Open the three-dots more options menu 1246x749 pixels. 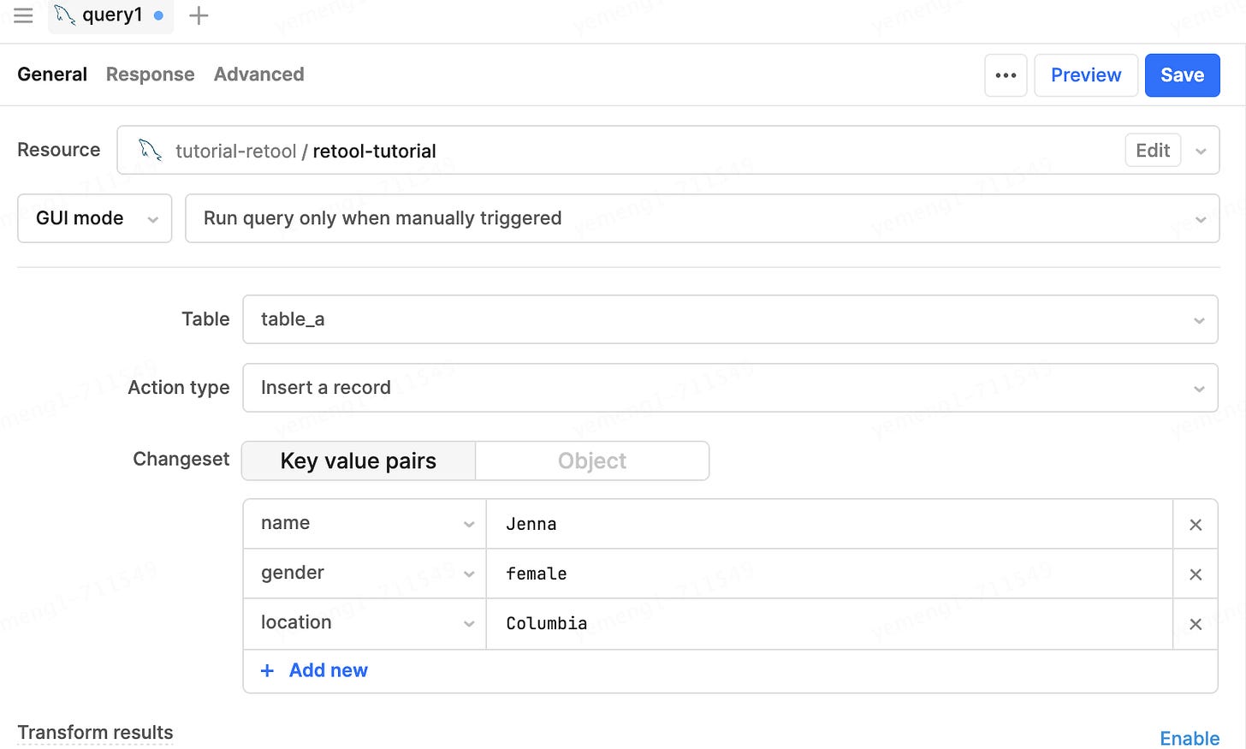point(1006,75)
